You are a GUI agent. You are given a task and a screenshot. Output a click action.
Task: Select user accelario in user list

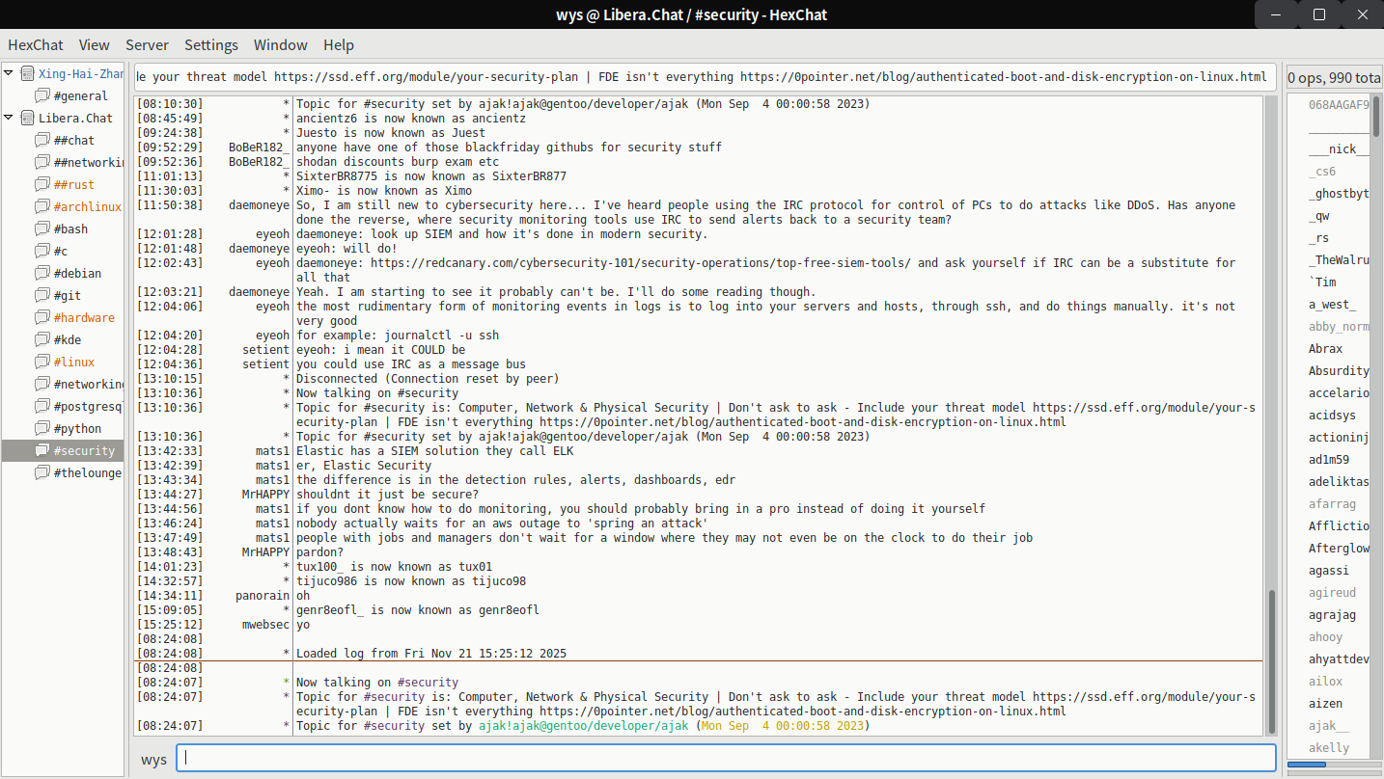click(1339, 393)
